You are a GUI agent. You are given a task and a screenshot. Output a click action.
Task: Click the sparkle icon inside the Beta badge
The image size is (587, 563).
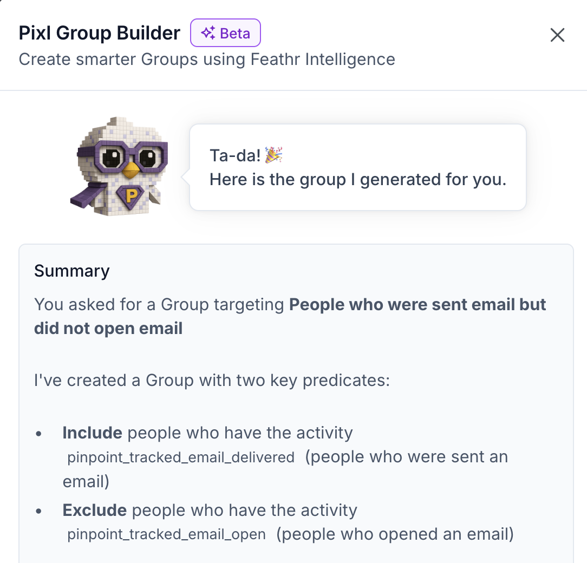coord(207,32)
